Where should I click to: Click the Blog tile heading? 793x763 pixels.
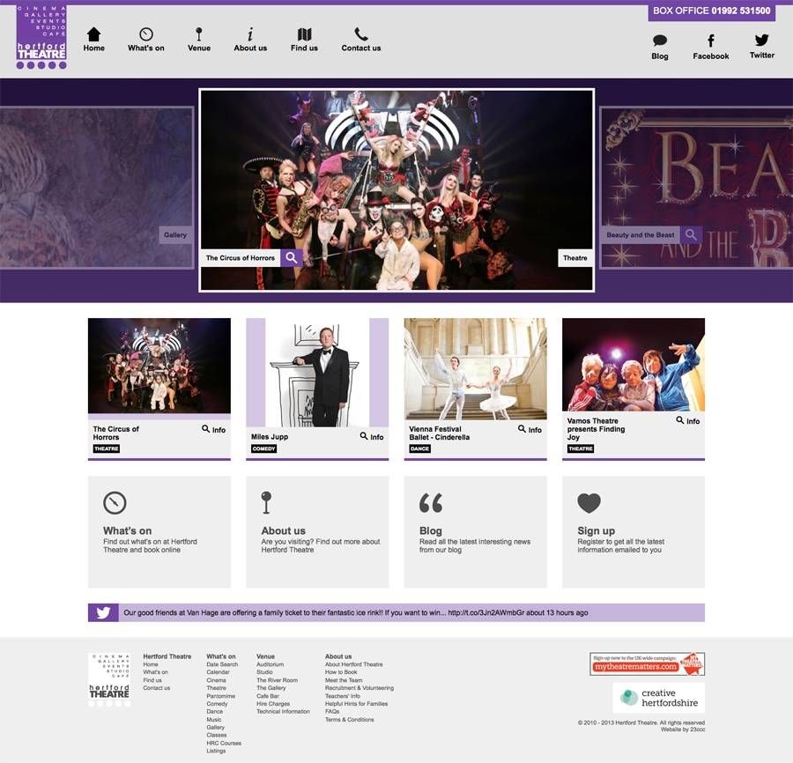(430, 531)
